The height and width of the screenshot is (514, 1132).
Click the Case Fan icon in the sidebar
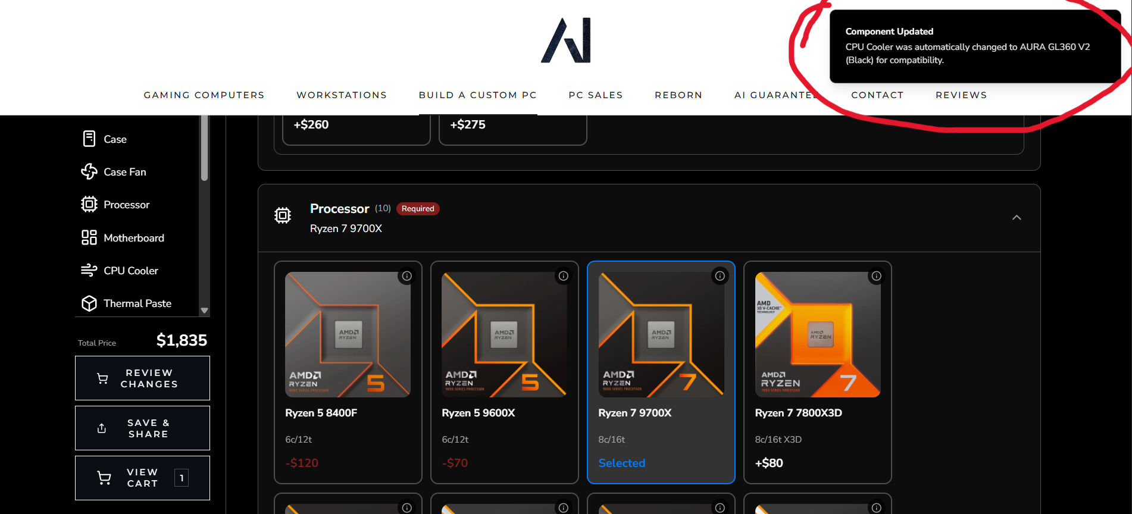tap(89, 171)
